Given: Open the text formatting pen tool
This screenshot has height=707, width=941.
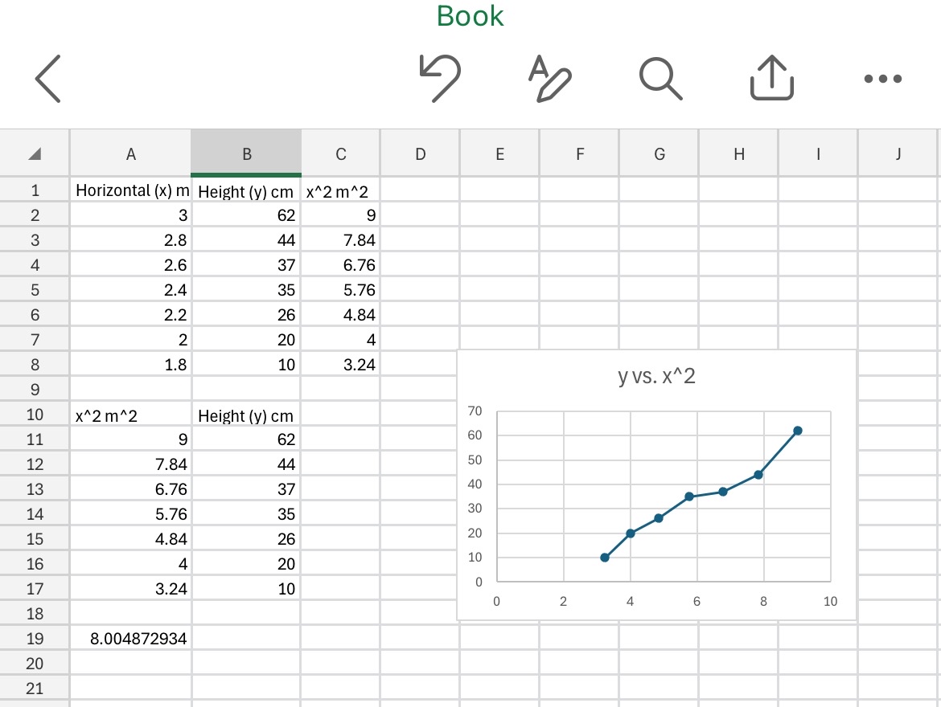Looking at the screenshot, I should tap(549, 79).
